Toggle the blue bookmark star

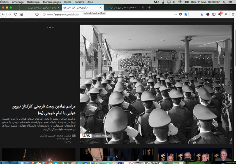[x=186, y=14]
